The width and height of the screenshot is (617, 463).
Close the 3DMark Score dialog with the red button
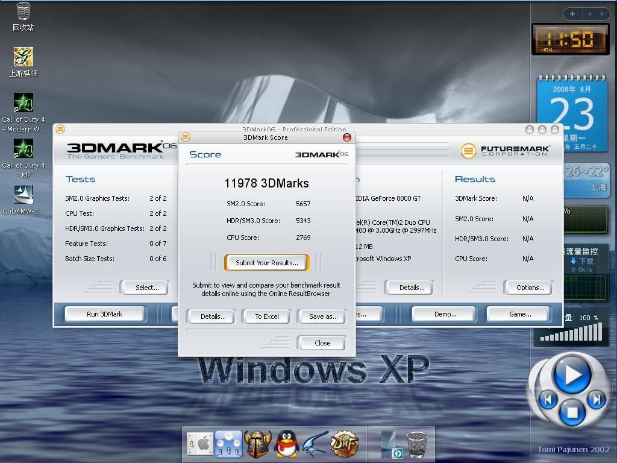[x=346, y=137]
